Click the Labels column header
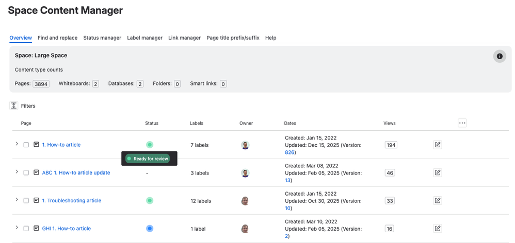 (x=197, y=123)
